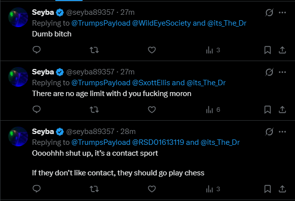Like the "no age limit" post
The height and width of the screenshot is (201, 295).
click(152, 109)
